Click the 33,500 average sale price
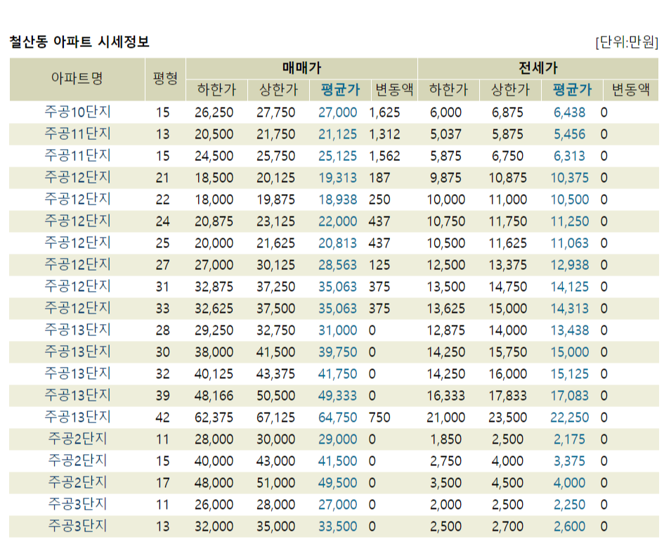This screenshot has height=549, width=664. coord(337,527)
